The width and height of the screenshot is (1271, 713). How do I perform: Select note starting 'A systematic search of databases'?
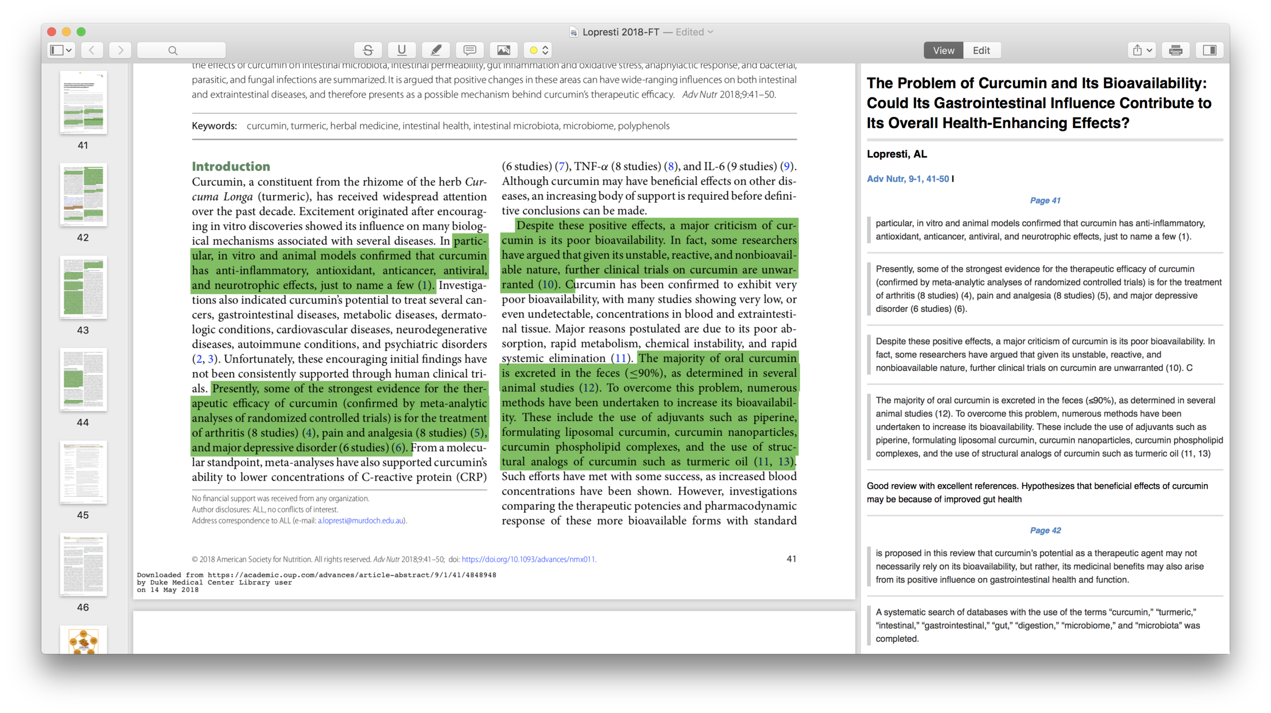point(1045,626)
